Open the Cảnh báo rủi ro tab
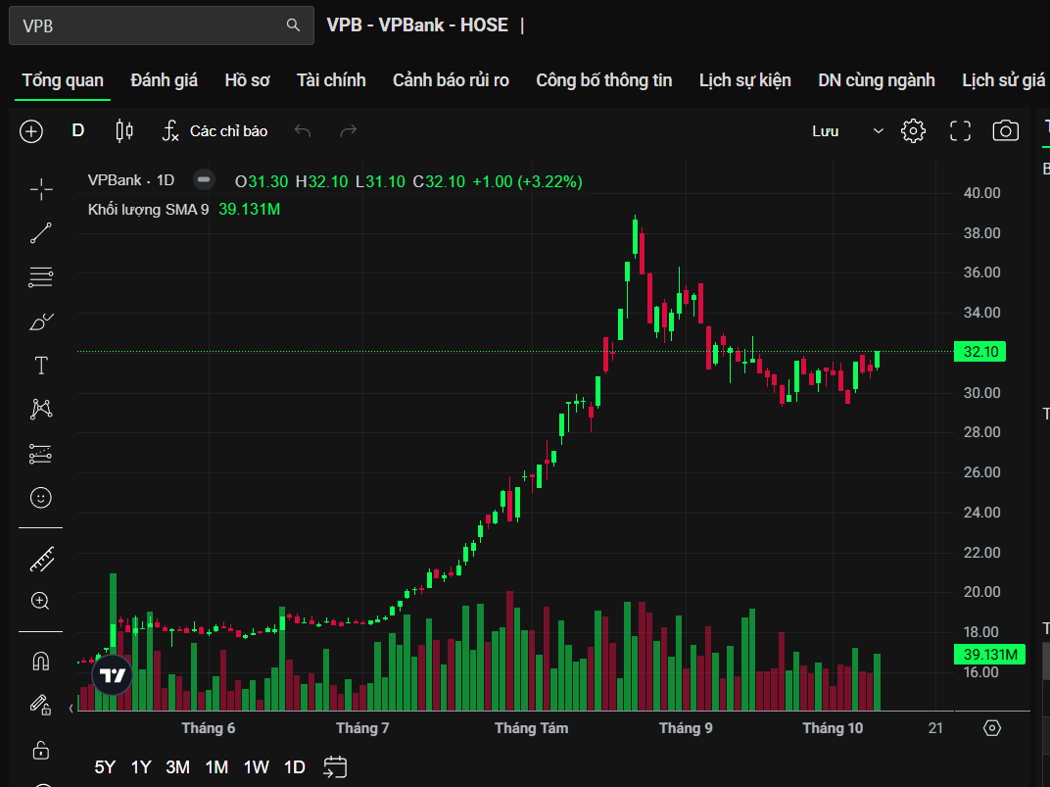1050x787 pixels. click(x=451, y=80)
